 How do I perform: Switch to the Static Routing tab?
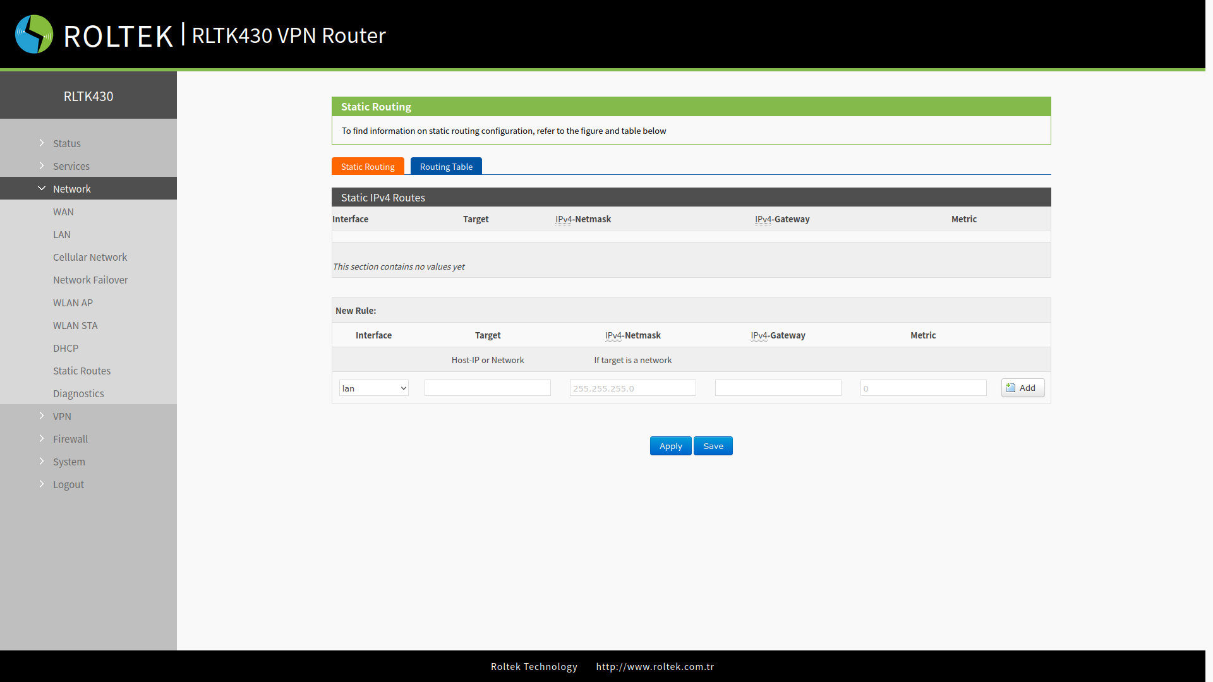tap(368, 166)
